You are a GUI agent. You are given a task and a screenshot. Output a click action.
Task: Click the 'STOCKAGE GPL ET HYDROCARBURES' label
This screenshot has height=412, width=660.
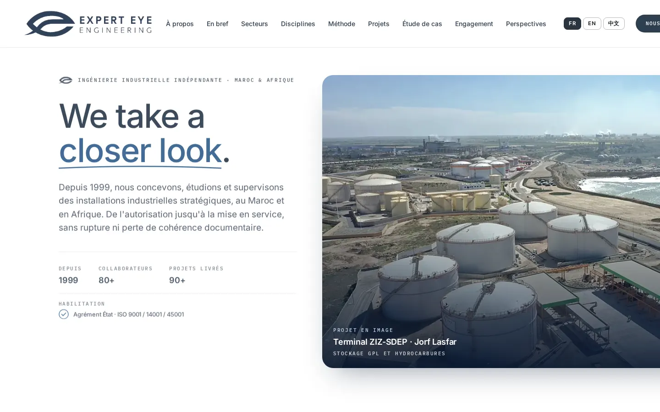pyautogui.click(x=389, y=353)
